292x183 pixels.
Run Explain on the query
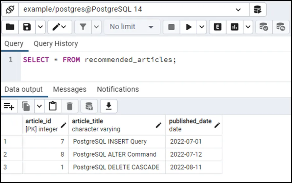click(x=217, y=27)
